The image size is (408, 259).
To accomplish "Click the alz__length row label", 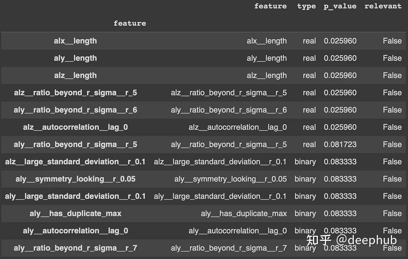I will coord(75,75).
